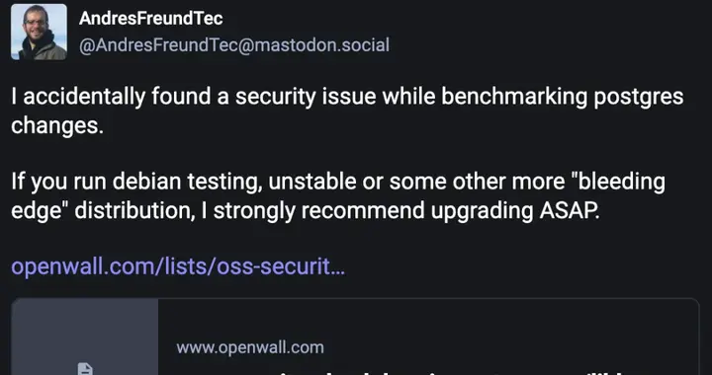The height and width of the screenshot is (375, 712).
Task: Click the word "distribution," in the post
Action: tap(134, 210)
